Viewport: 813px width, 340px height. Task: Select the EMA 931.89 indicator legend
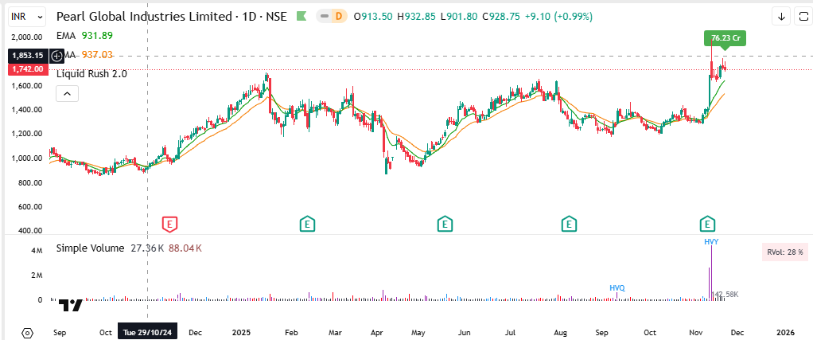(x=84, y=36)
